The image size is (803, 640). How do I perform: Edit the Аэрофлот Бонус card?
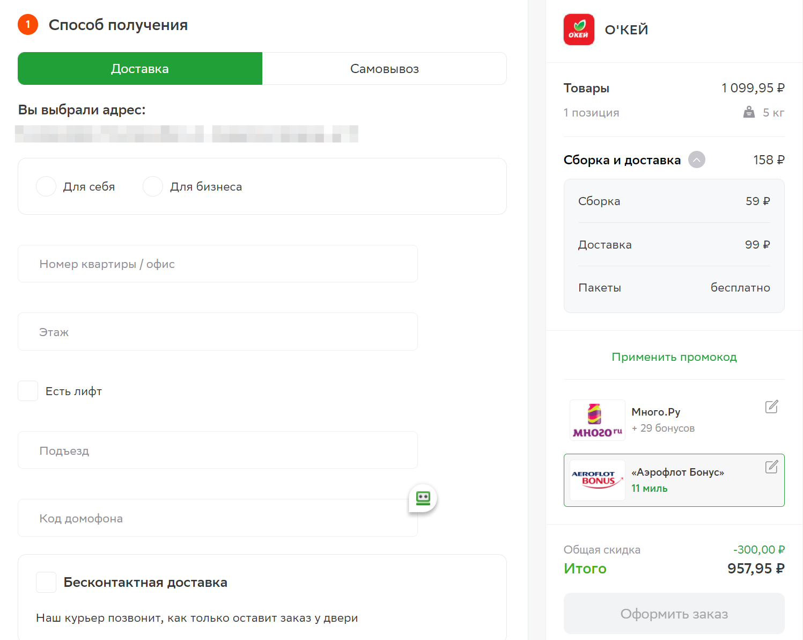tap(771, 467)
